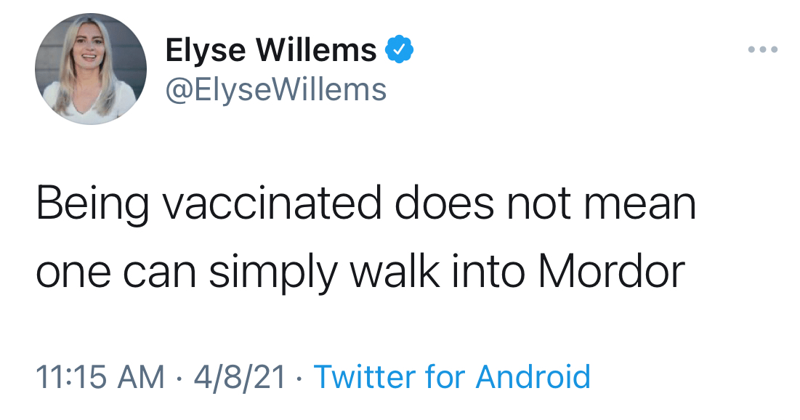The image size is (800, 420).
Task: Click the display name Elyse Willems
Action: point(271,50)
